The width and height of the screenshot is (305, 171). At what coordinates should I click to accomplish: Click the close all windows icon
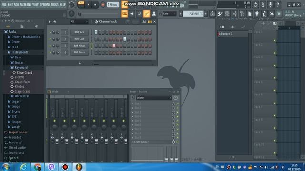272,14
